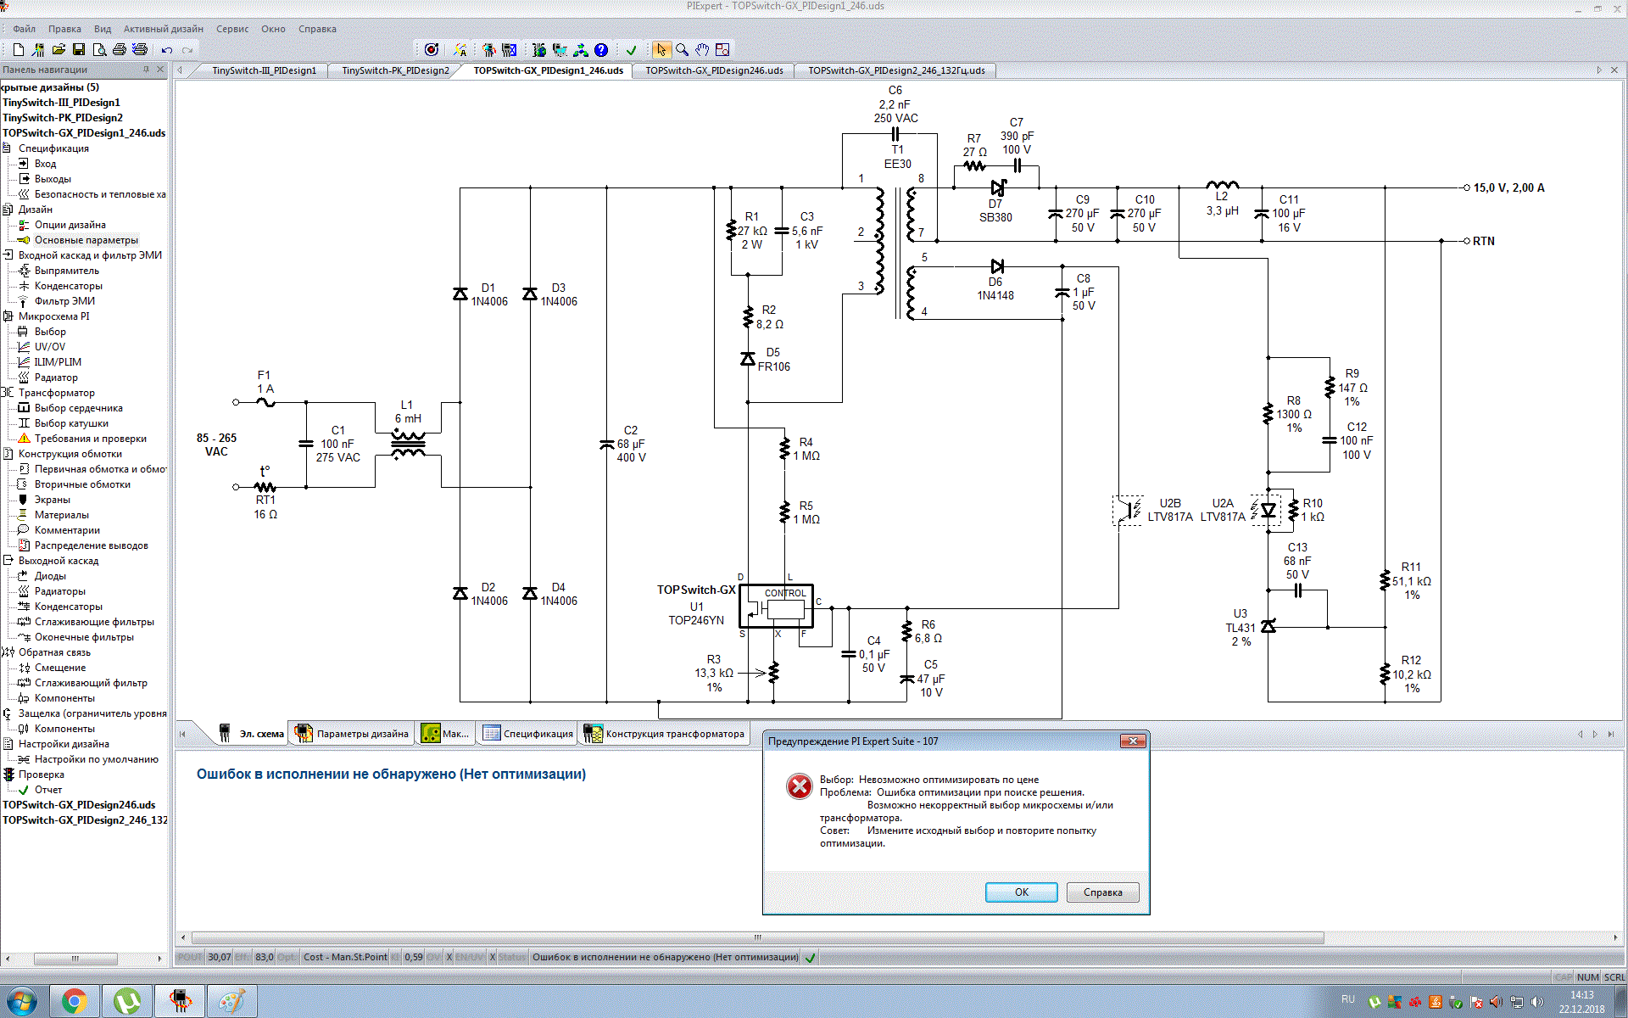Open an existing design file
Image resolution: width=1628 pixels, height=1018 pixels.
coord(59,50)
